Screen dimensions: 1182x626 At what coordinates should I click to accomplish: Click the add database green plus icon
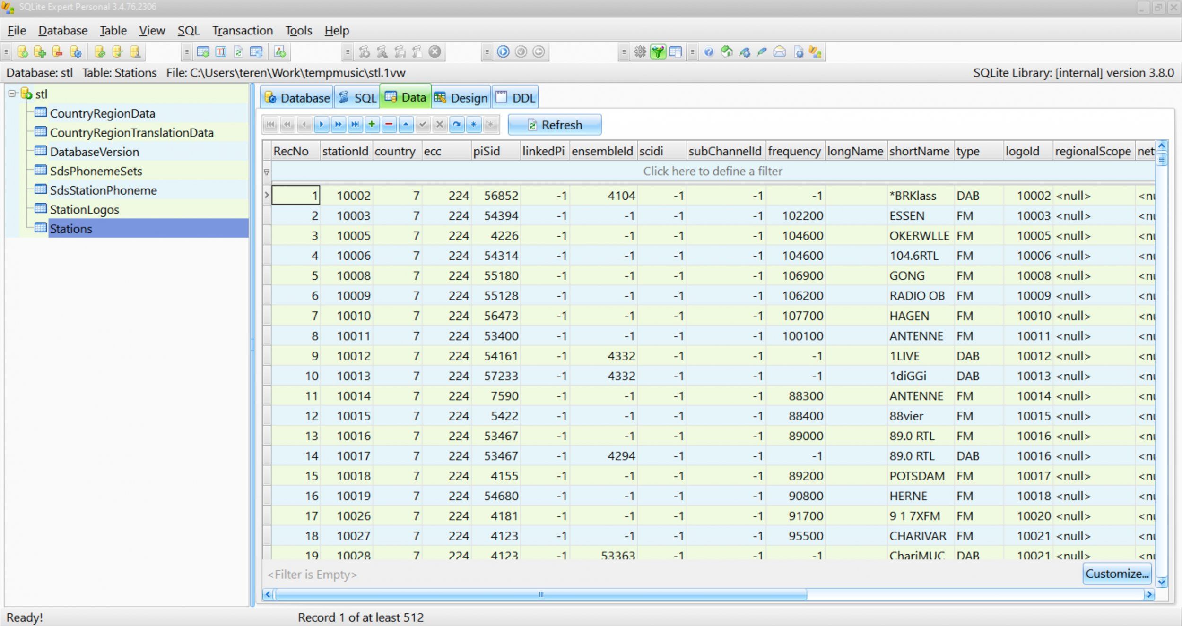point(40,52)
